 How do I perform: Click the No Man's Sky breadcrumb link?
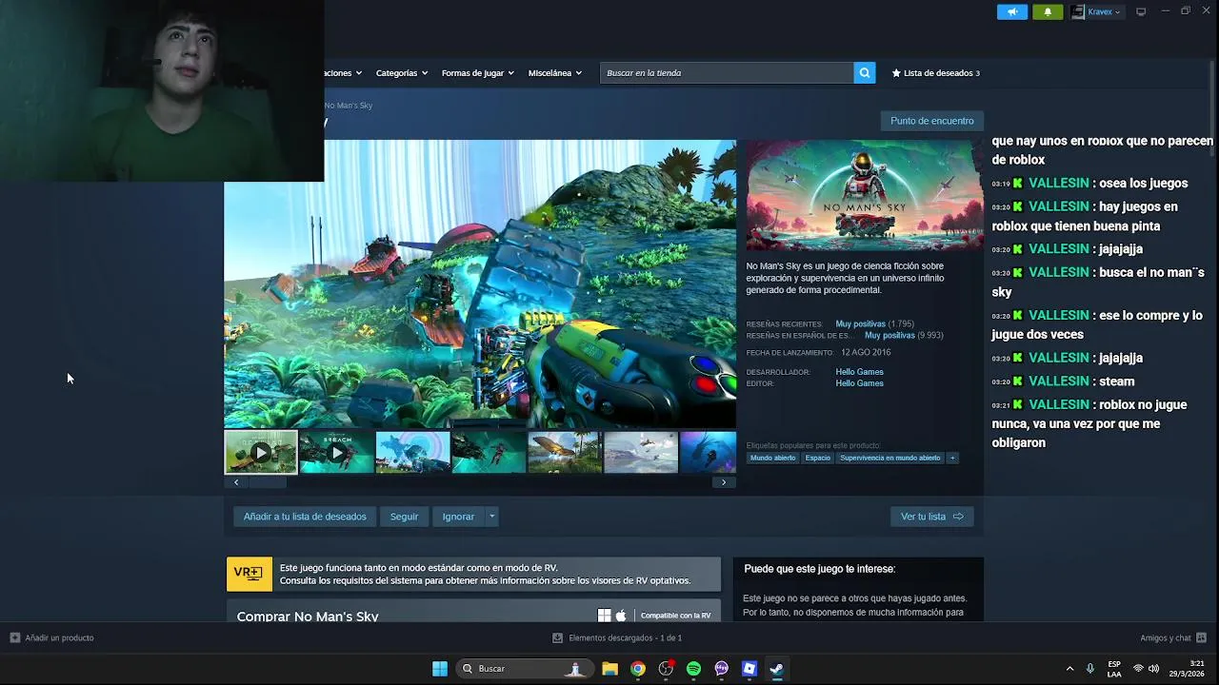tap(349, 106)
